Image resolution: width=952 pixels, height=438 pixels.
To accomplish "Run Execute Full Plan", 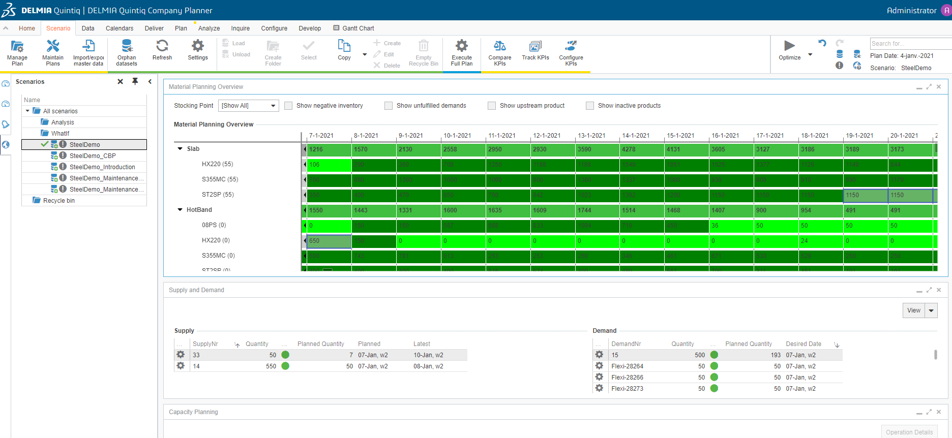I will (x=462, y=53).
